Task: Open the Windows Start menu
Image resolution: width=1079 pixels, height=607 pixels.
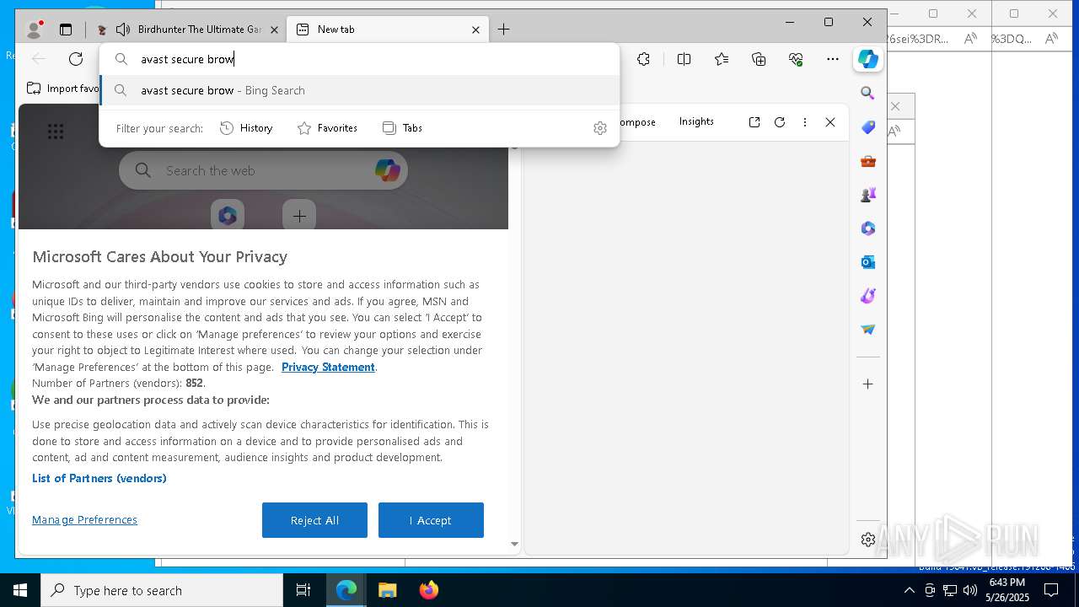Action: (x=20, y=590)
